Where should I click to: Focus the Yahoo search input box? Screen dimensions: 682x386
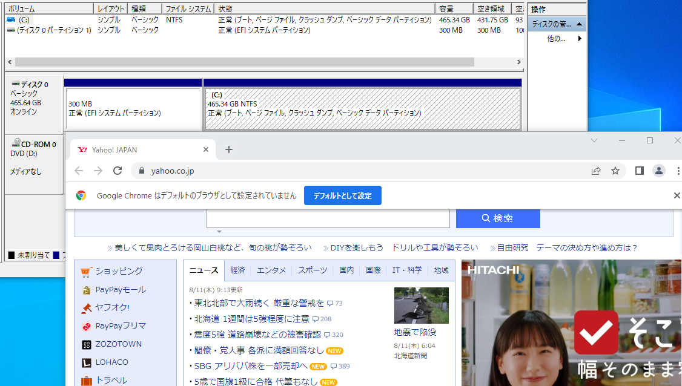click(328, 218)
